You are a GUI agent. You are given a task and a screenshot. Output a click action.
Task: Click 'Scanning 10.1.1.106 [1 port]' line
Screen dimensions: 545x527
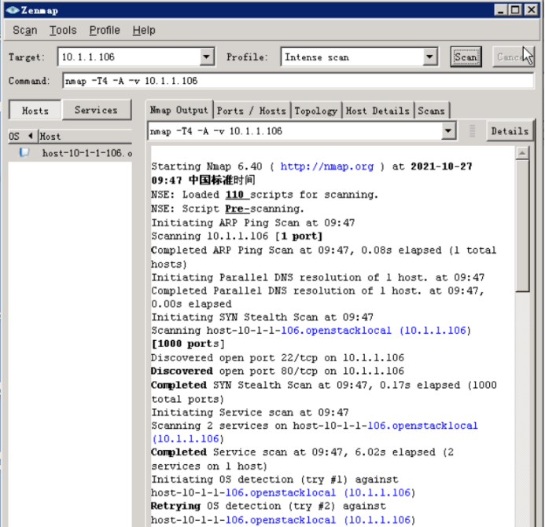tap(237, 236)
